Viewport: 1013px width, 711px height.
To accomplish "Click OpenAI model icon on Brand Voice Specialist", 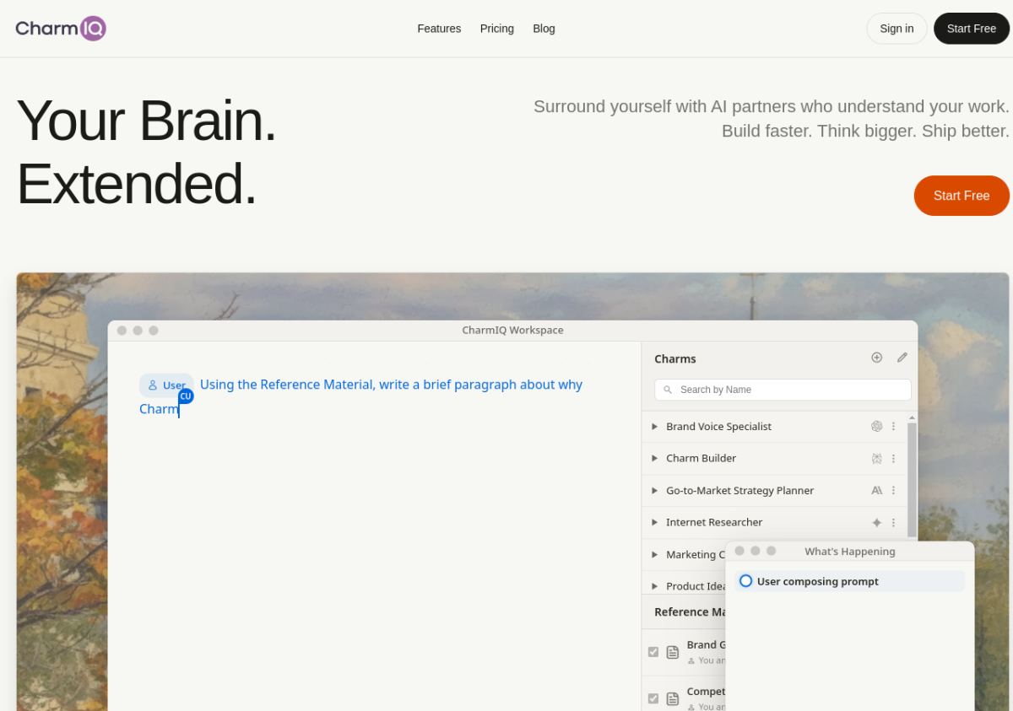I will tap(877, 427).
